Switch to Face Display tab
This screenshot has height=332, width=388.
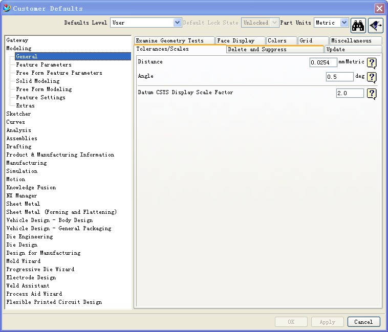[x=240, y=40]
